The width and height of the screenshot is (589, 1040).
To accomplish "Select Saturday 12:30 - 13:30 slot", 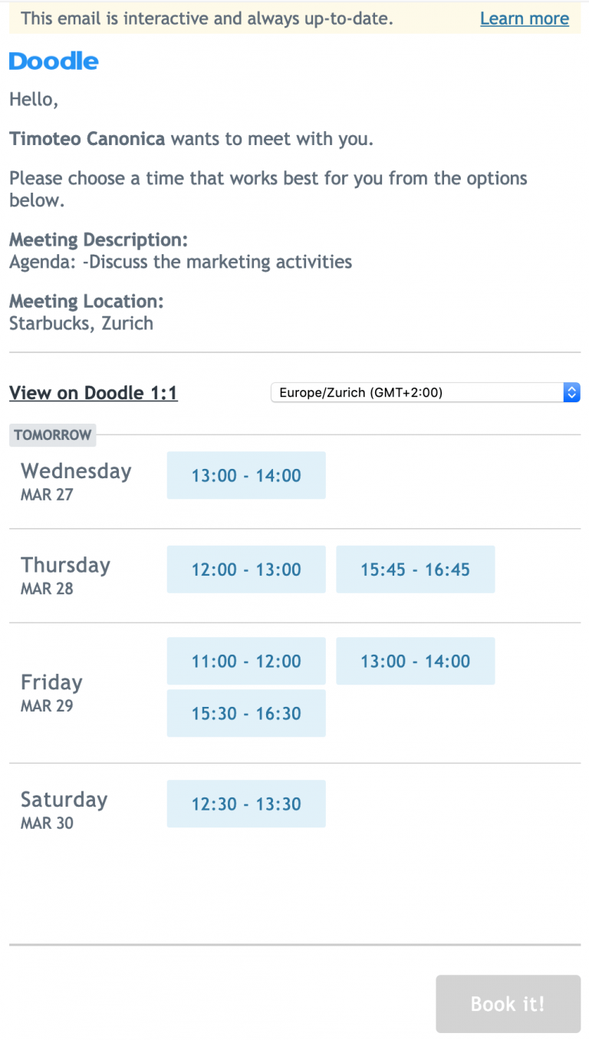I will coord(246,804).
